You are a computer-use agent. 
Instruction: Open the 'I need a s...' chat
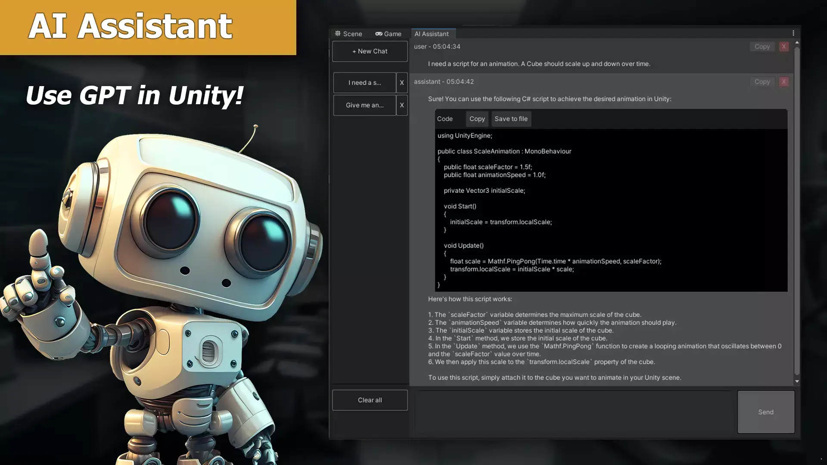pyautogui.click(x=364, y=83)
